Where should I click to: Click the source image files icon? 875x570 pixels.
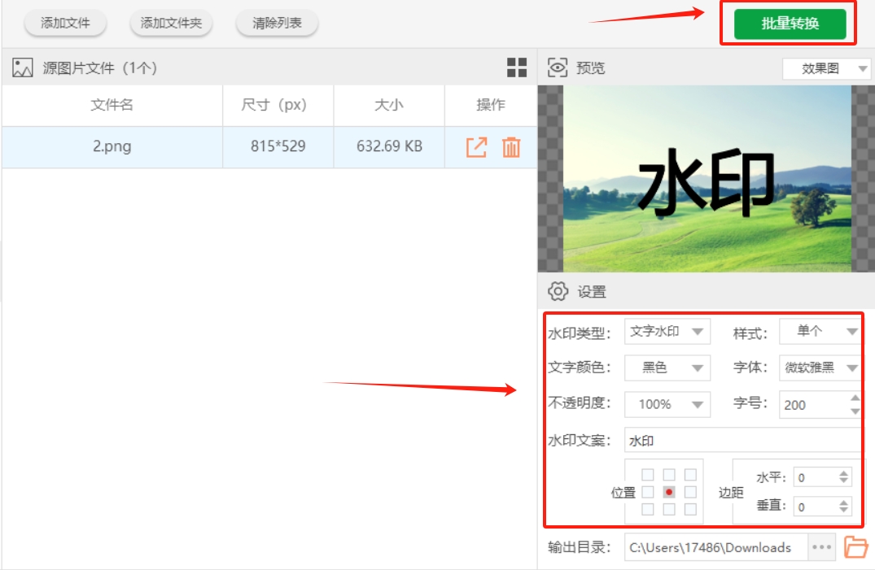coord(22,68)
